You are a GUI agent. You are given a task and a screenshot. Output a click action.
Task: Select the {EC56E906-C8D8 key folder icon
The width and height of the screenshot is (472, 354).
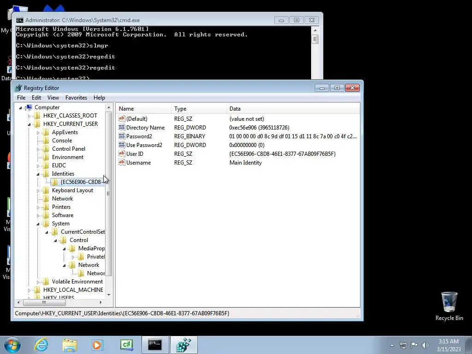(x=54, y=182)
